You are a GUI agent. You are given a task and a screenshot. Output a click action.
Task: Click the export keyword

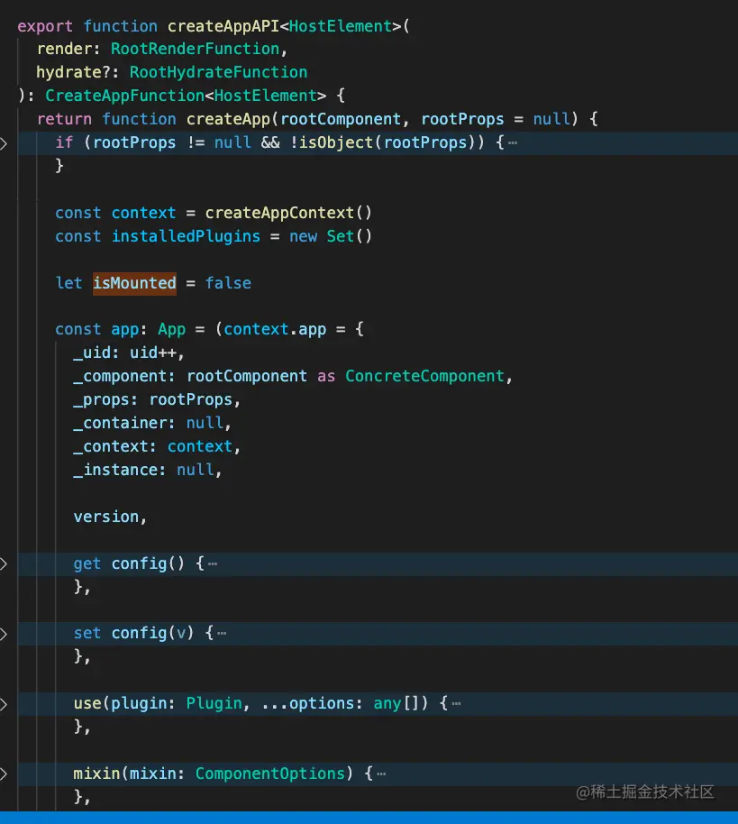tap(45, 26)
